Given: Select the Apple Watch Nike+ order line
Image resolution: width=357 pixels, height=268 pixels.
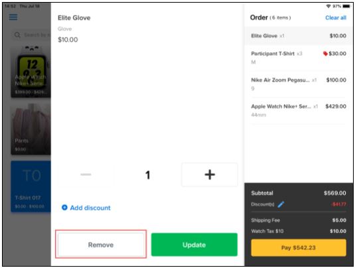Looking at the screenshot, I should click(x=299, y=110).
